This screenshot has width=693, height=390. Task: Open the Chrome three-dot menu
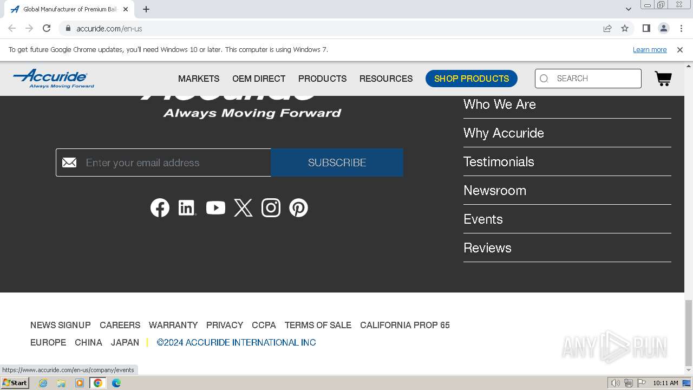681,28
